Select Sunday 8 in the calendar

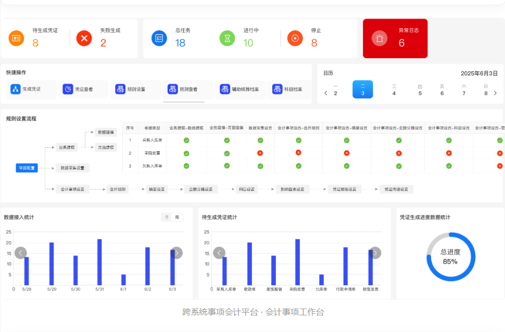486,90
